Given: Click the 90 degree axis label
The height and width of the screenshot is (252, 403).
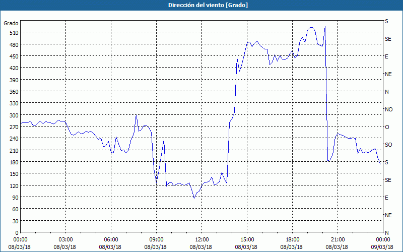Looking at the screenshot, I should pyautogui.click(x=16, y=198).
